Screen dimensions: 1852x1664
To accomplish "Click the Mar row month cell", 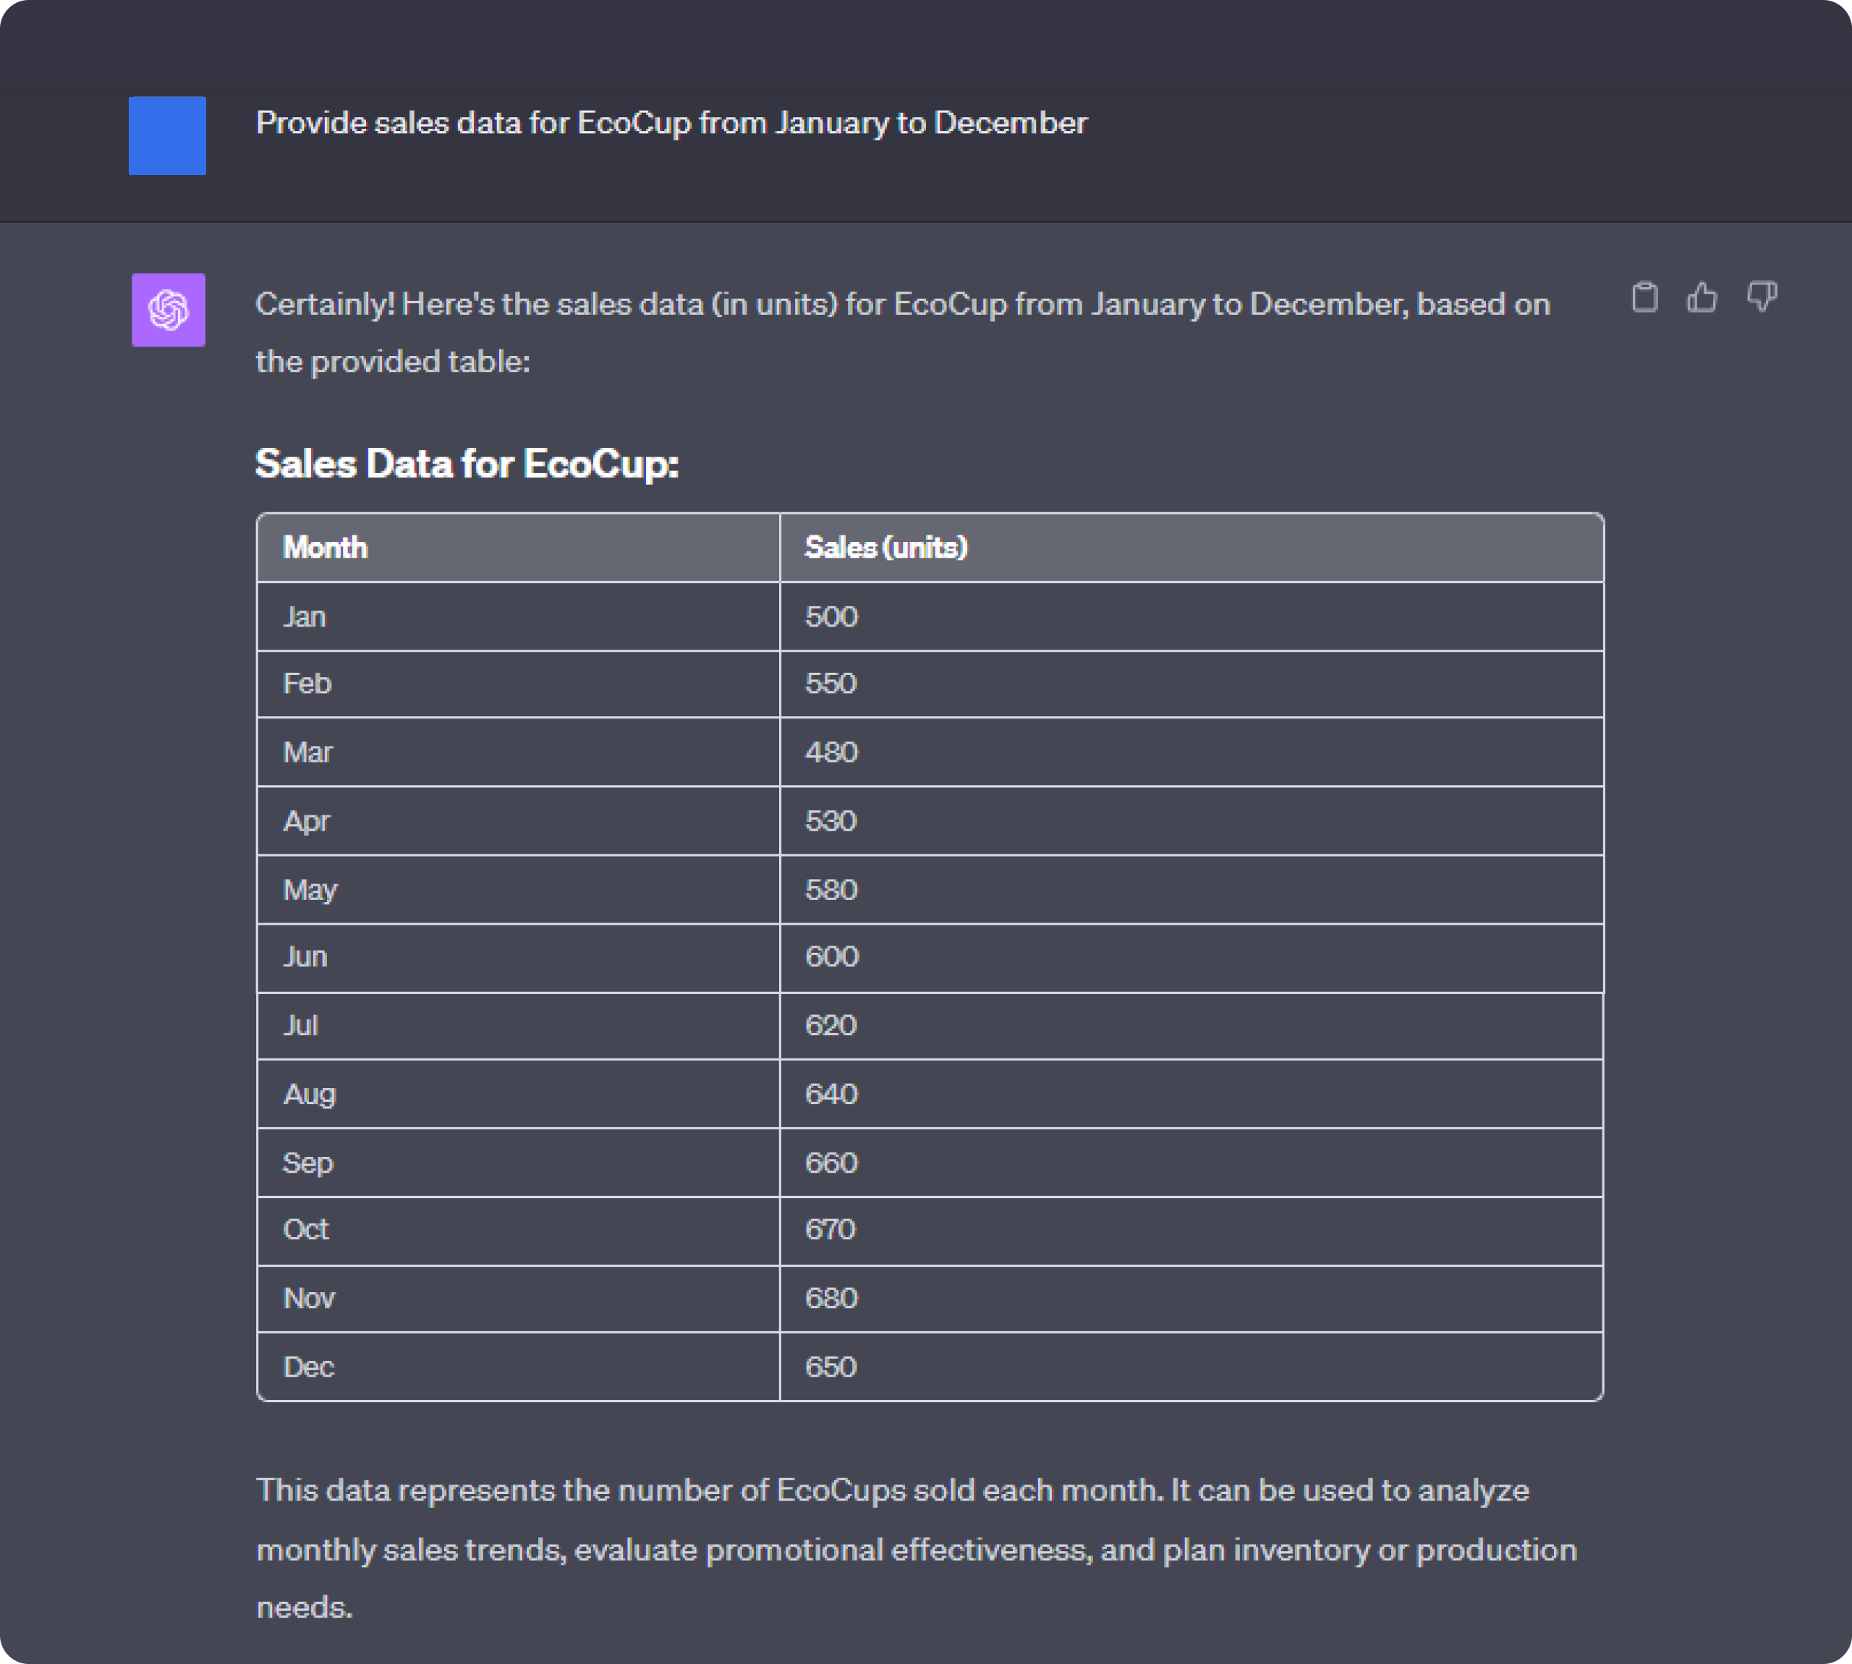I will click(308, 752).
